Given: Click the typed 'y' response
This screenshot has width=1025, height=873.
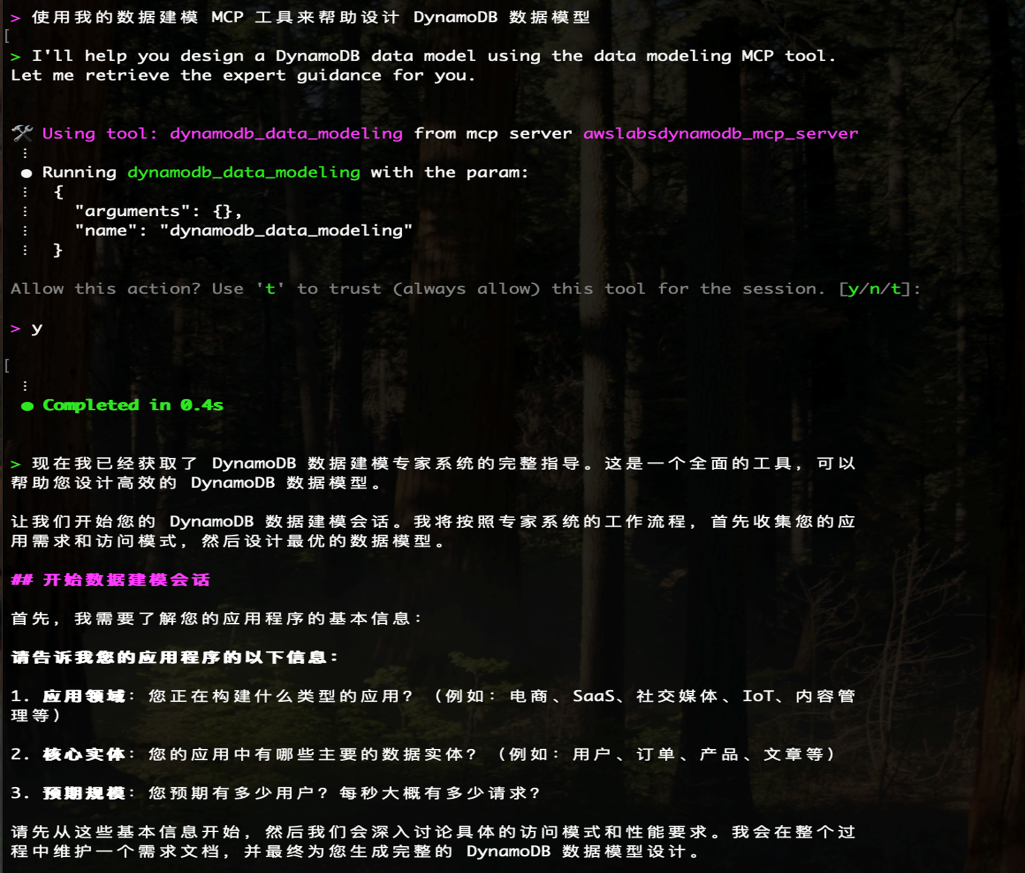Looking at the screenshot, I should coord(37,329).
